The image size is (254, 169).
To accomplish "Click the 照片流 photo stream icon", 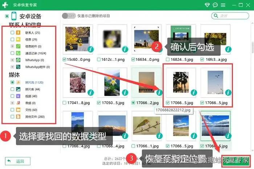I will (18, 83).
